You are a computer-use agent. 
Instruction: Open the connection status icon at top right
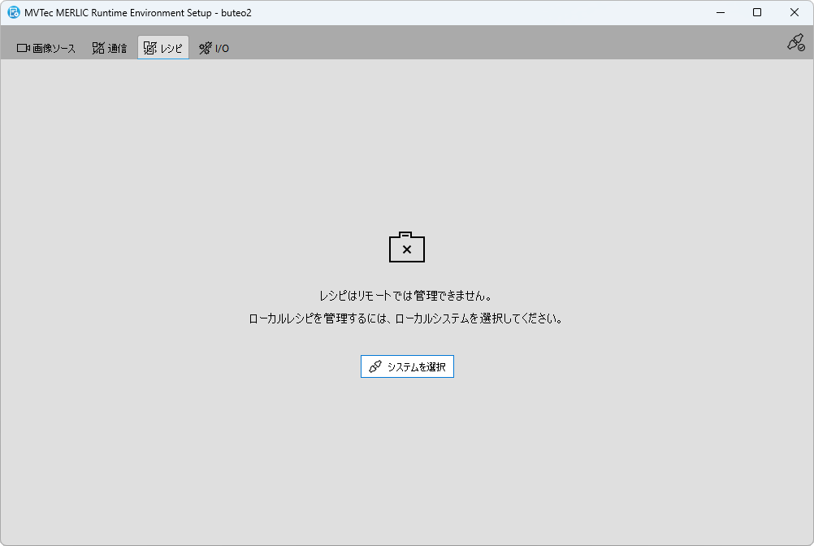pos(795,43)
